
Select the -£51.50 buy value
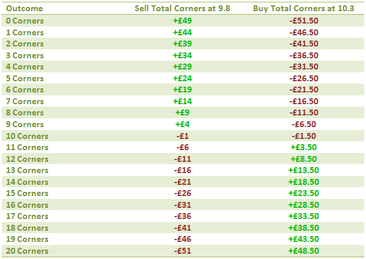point(304,21)
